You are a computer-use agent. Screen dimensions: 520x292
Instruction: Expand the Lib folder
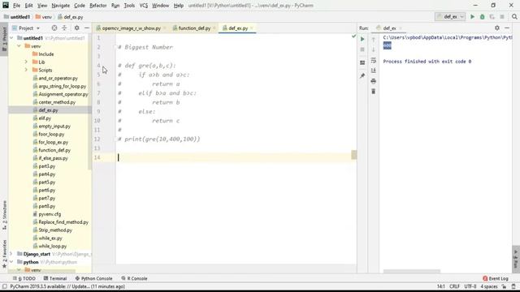pyautogui.click(x=26, y=62)
